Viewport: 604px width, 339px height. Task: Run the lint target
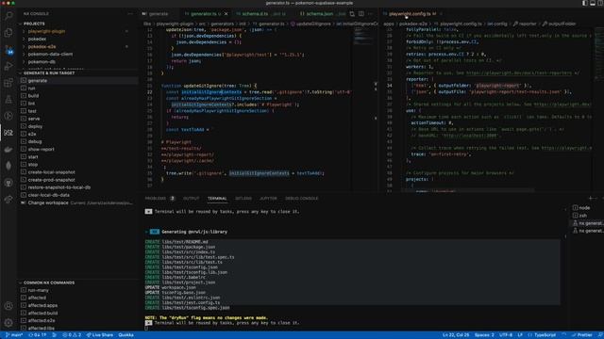click(x=31, y=104)
